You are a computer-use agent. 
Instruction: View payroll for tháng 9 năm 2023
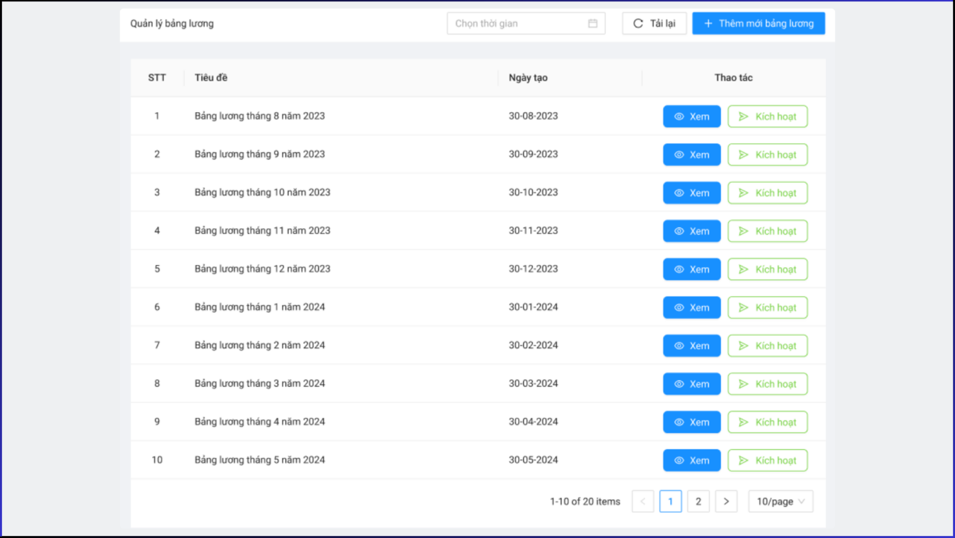tap(692, 154)
